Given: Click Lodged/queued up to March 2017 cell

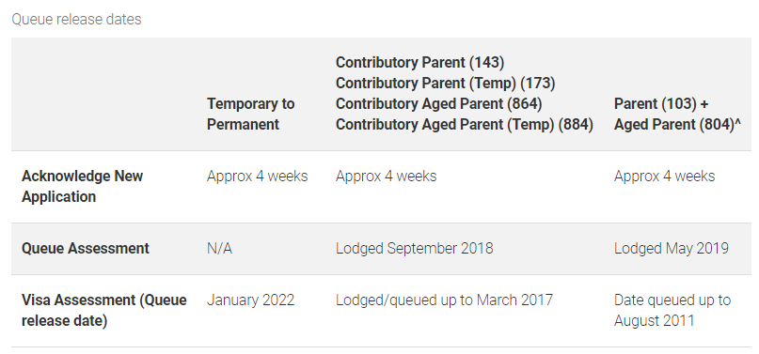Looking at the screenshot, I should point(444,300).
